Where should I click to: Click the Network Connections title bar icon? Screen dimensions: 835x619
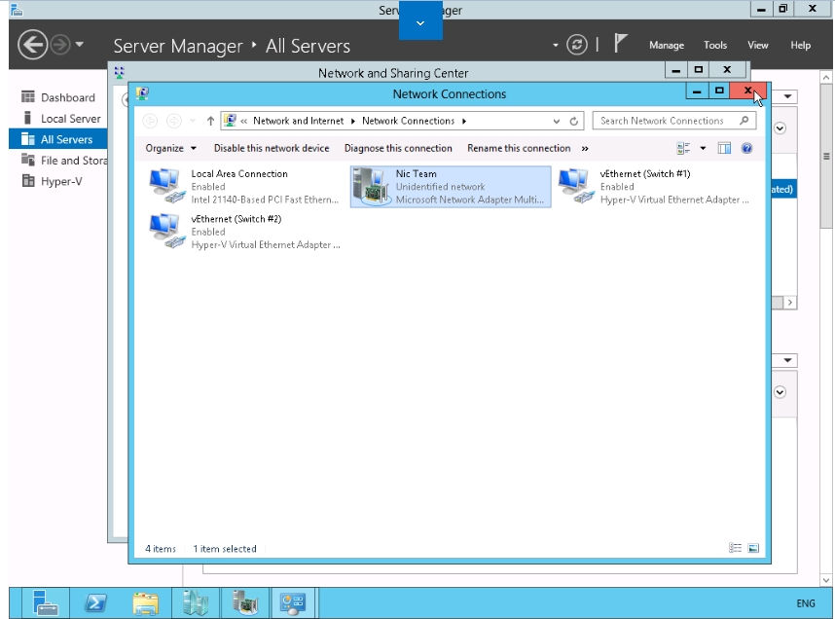tap(142, 93)
